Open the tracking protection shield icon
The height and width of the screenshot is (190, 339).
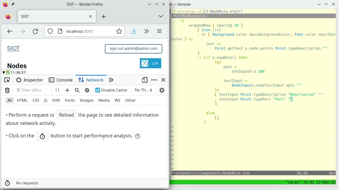50,31
